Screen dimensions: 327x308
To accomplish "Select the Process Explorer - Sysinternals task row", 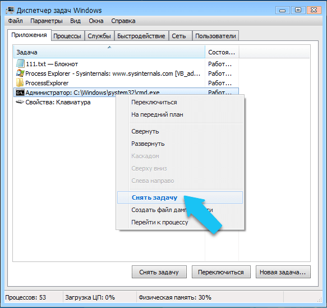I will point(126,73).
